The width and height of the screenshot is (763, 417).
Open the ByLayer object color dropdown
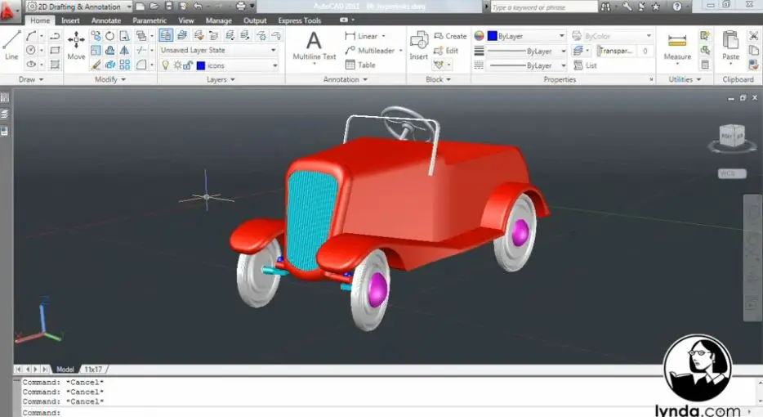[526, 36]
